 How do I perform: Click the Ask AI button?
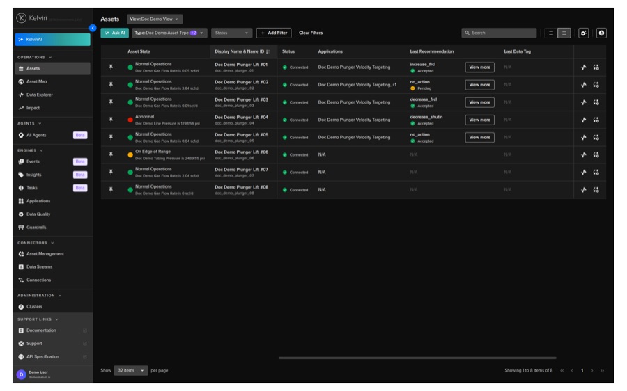click(115, 33)
